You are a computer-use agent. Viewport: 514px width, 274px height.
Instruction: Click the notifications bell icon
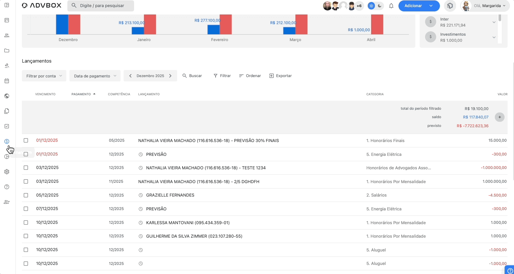pyautogui.click(x=391, y=6)
